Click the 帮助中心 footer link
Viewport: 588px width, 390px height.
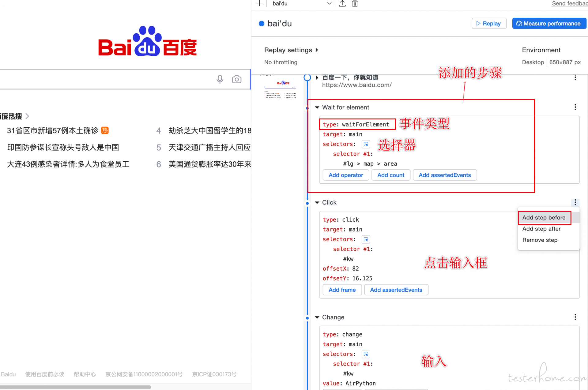[85, 374]
